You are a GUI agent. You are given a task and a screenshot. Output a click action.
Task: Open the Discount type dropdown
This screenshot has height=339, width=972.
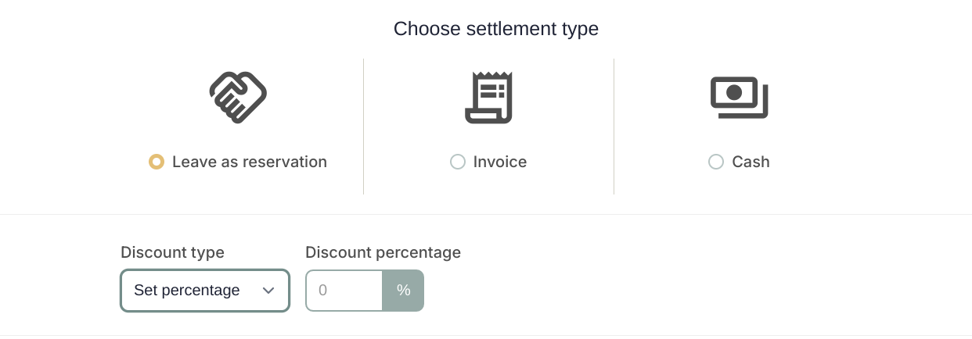(205, 291)
